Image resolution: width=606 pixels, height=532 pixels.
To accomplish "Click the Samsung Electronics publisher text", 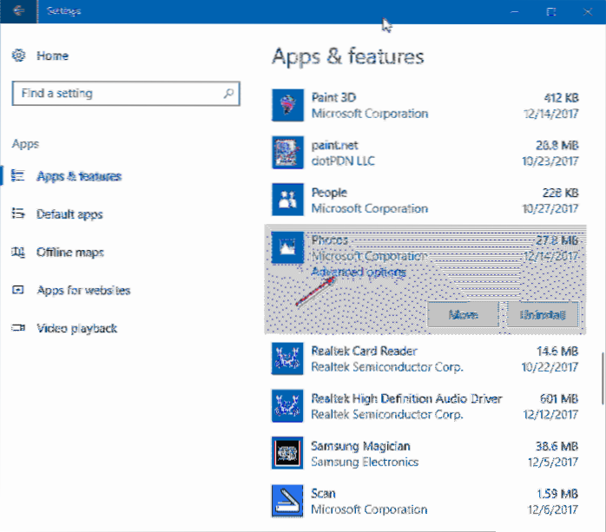I will coord(365,462).
